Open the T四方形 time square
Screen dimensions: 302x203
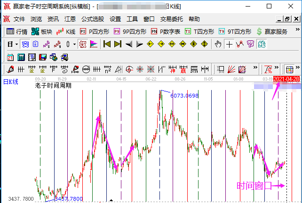click(199, 31)
